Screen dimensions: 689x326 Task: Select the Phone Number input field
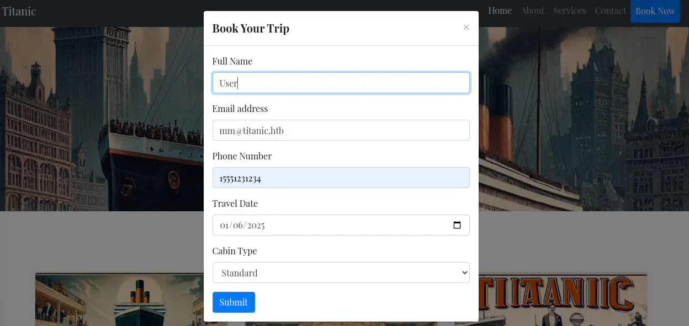click(341, 178)
